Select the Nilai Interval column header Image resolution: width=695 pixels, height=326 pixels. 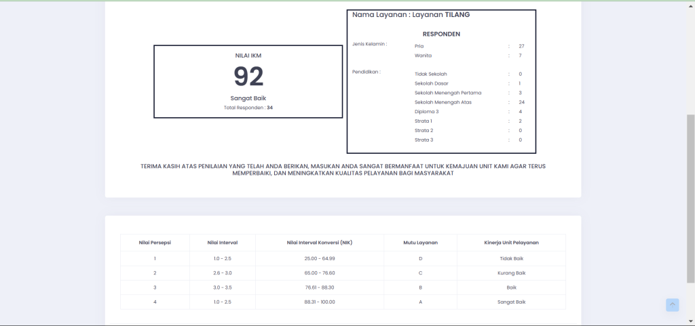[x=223, y=242]
